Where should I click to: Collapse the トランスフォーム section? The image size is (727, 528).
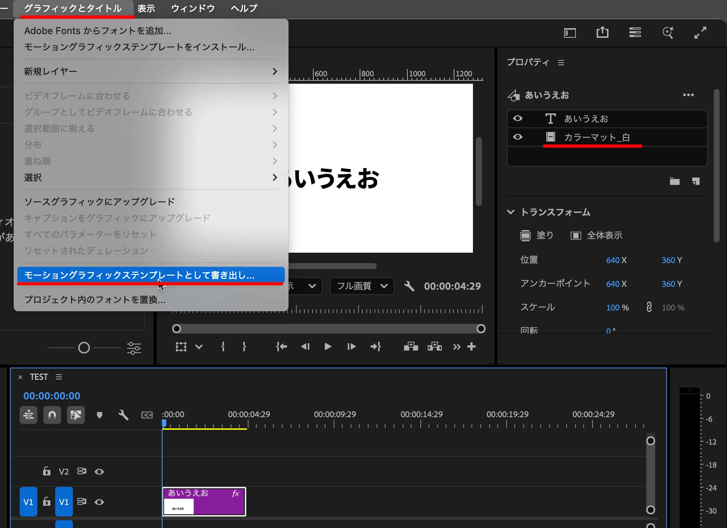pos(511,212)
